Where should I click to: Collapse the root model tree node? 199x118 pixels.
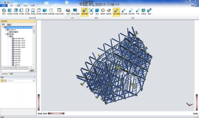(3, 28)
